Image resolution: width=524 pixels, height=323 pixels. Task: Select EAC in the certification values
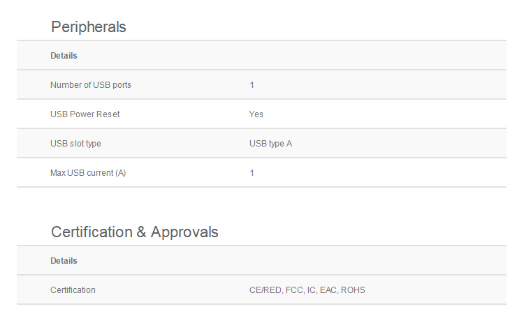pyautogui.click(x=328, y=290)
